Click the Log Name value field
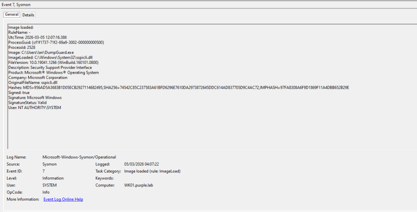Image resolution: width=417 pixels, height=212 pixels. tap(79, 157)
